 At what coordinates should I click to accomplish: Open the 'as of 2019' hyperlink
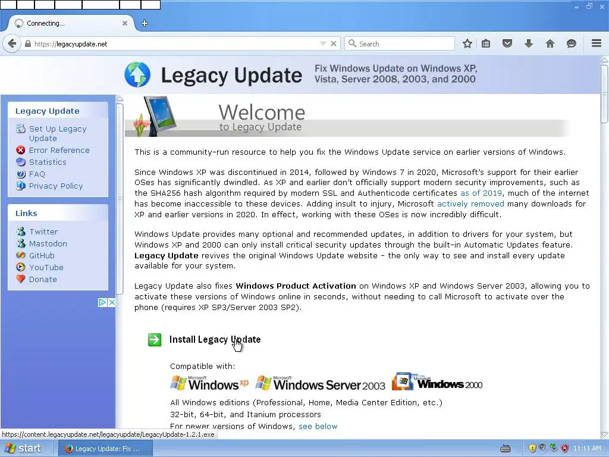pos(481,193)
